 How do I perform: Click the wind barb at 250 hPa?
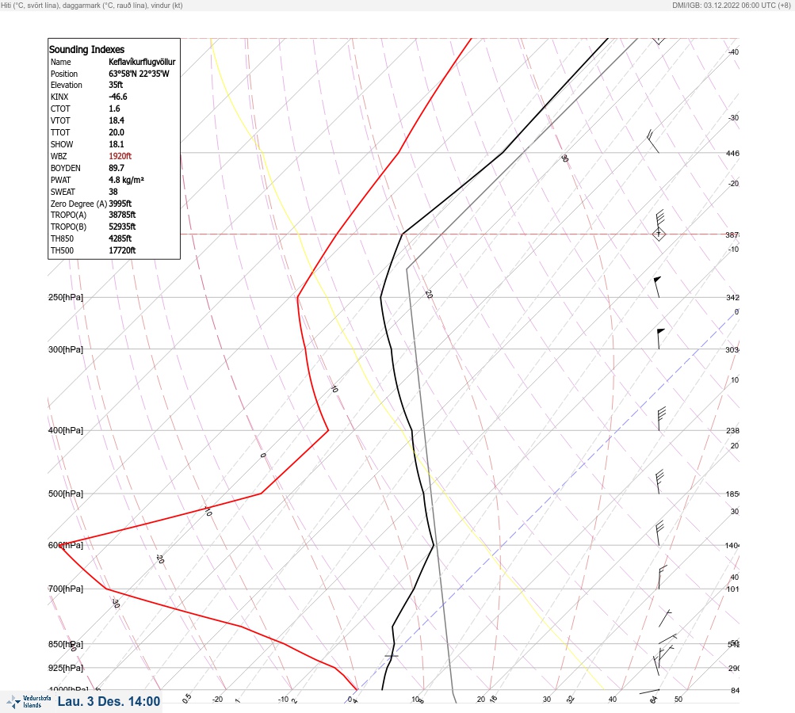pos(658,287)
